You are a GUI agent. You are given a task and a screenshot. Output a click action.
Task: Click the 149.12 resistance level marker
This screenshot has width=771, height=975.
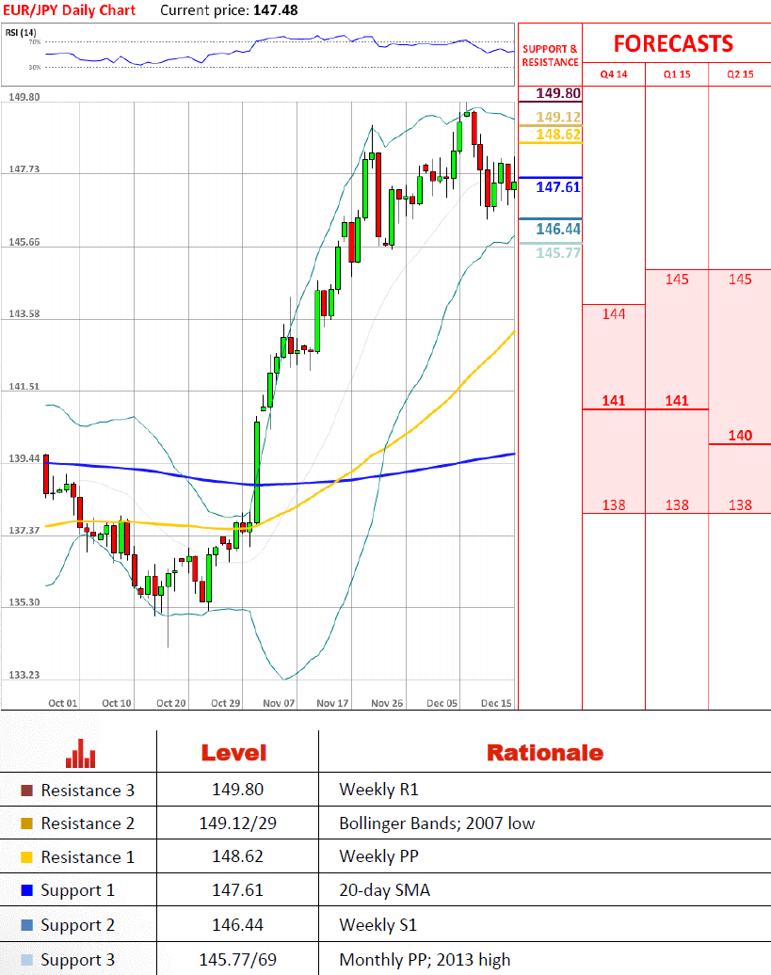(558, 117)
